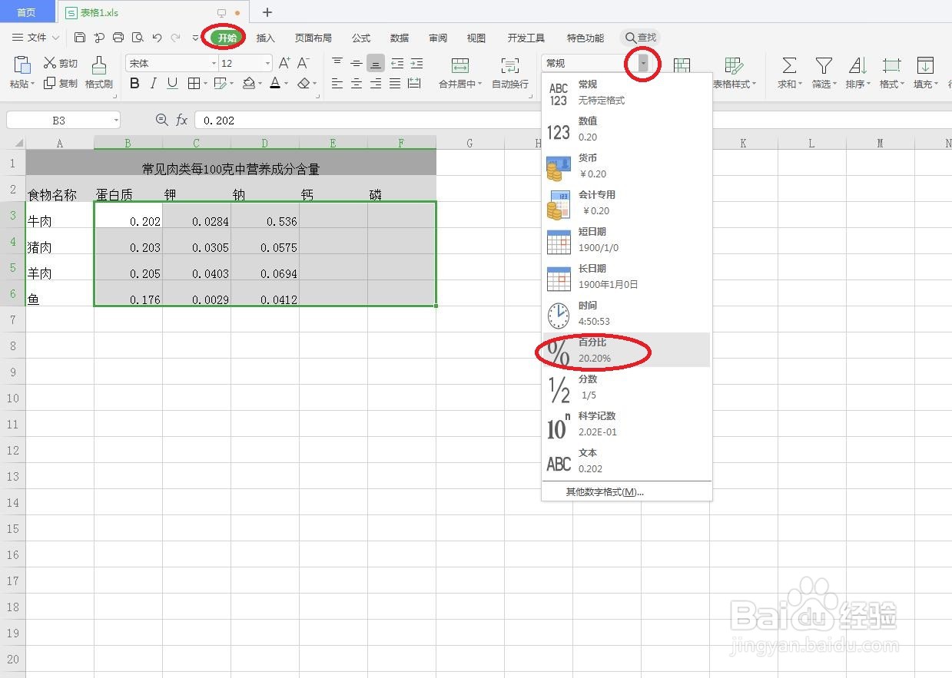Image resolution: width=952 pixels, height=678 pixels.
Task: Click the merge and center (合并居中) icon
Action: (460, 73)
